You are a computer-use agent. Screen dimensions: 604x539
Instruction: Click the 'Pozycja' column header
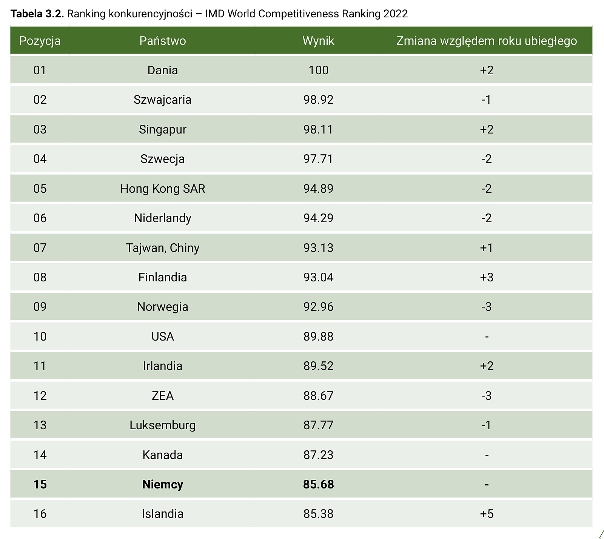(40, 41)
